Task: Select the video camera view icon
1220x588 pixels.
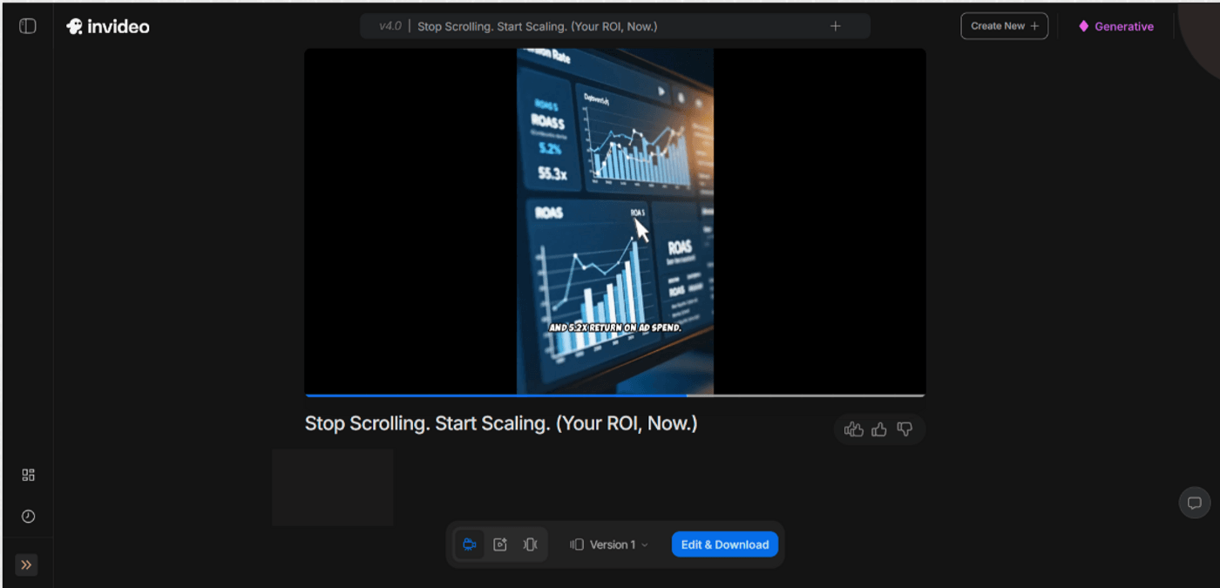Action: coord(470,544)
